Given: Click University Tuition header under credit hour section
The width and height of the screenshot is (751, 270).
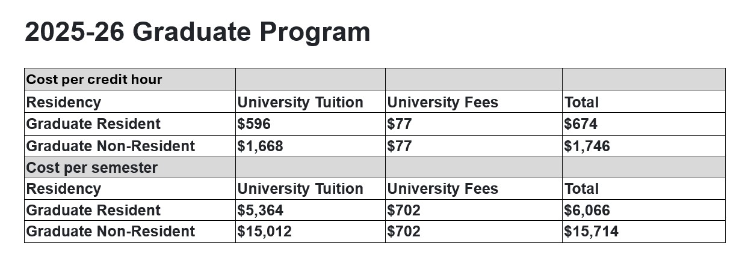Looking at the screenshot, I should (x=300, y=102).
